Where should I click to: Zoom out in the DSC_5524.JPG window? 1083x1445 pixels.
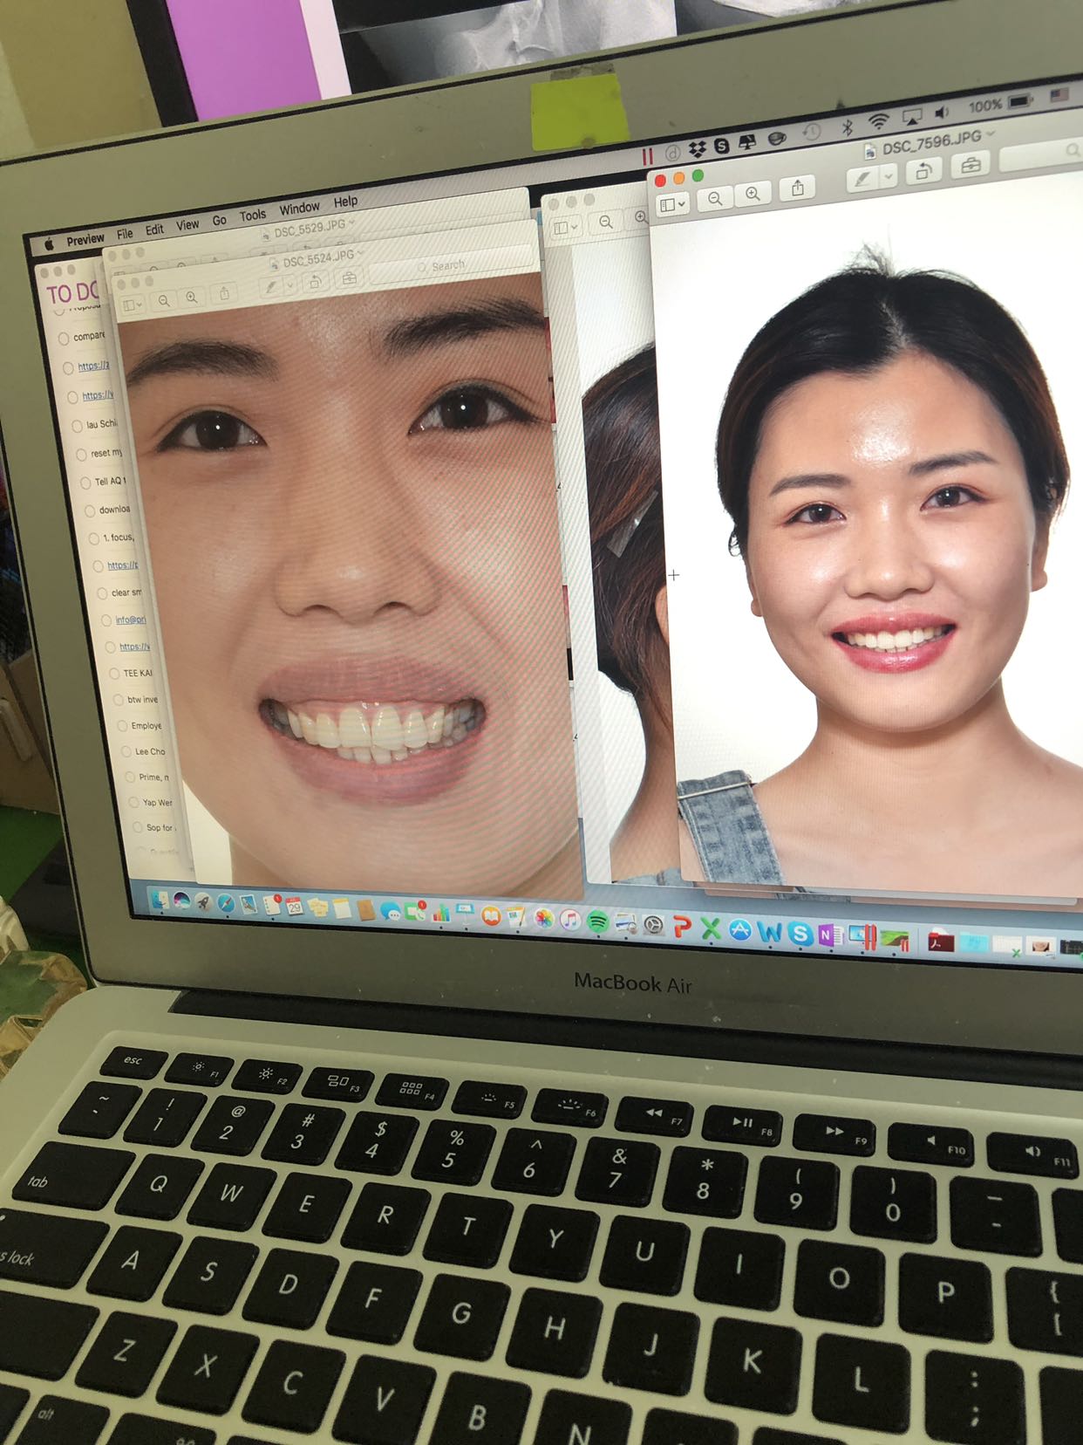[x=163, y=302]
